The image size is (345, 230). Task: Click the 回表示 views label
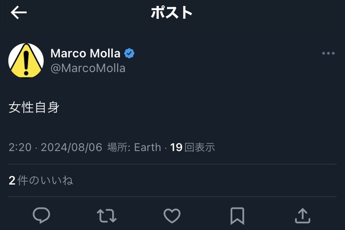(x=200, y=147)
